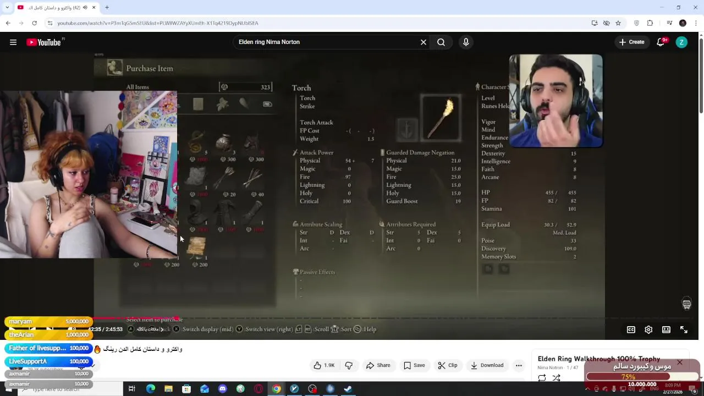
Task: Go to YouTube home via logo
Action: tap(44, 42)
